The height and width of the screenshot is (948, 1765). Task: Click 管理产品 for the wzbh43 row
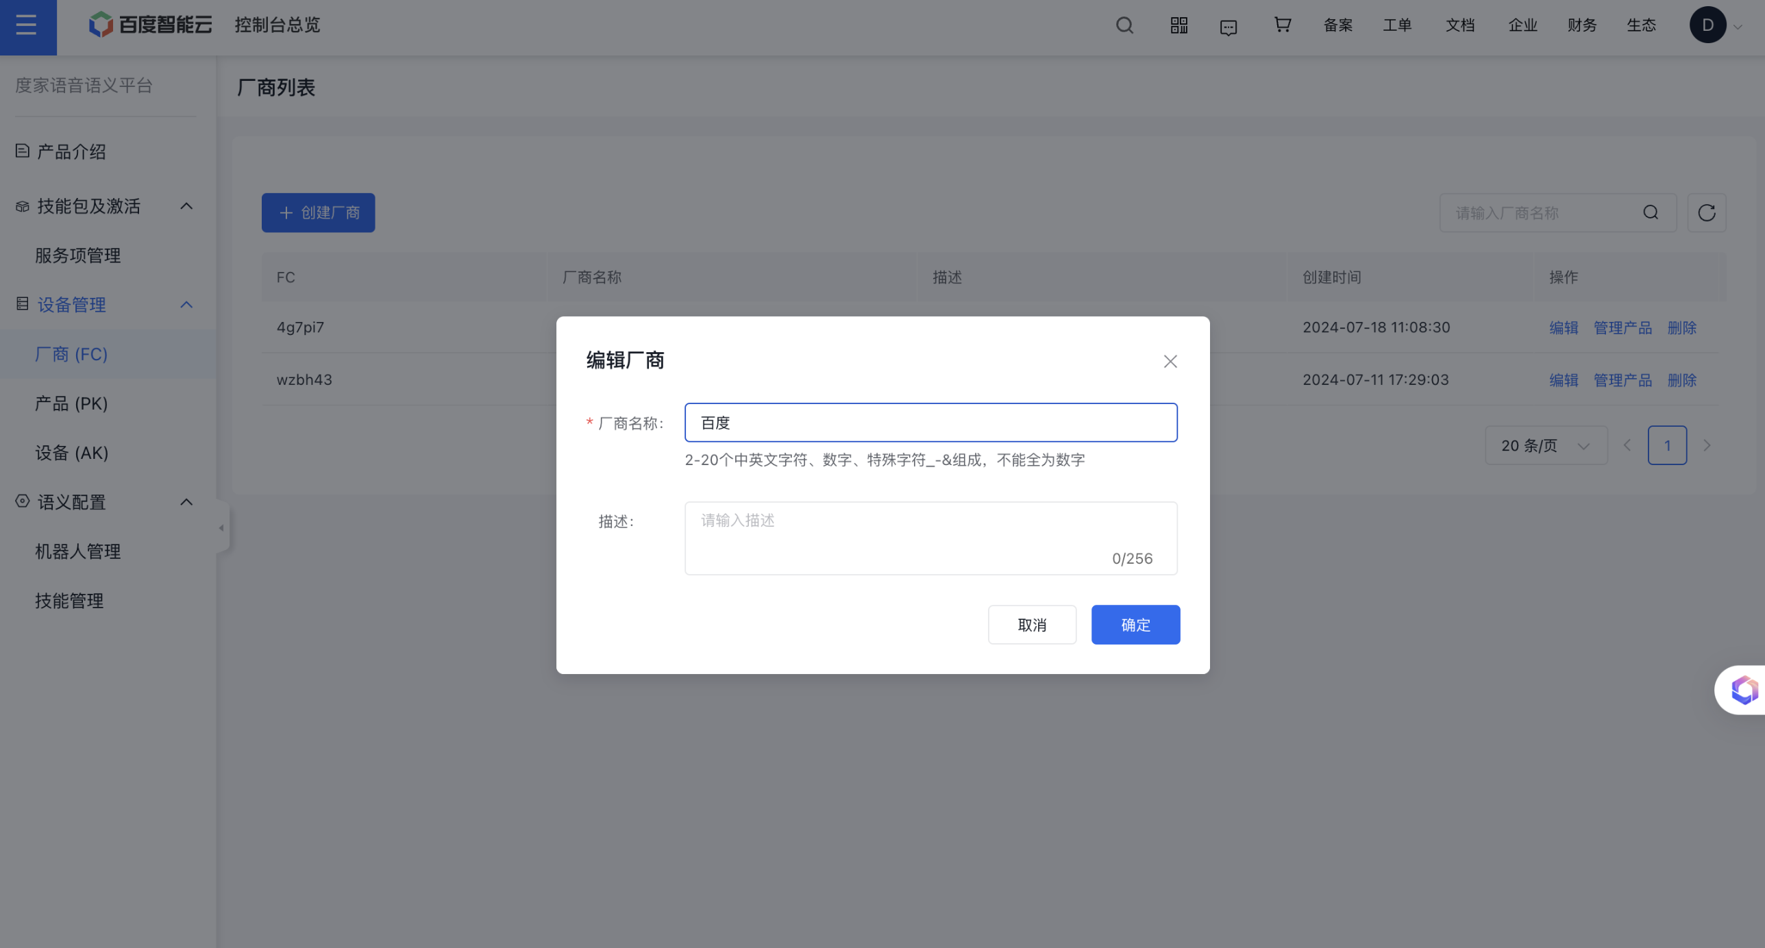coord(1622,379)
